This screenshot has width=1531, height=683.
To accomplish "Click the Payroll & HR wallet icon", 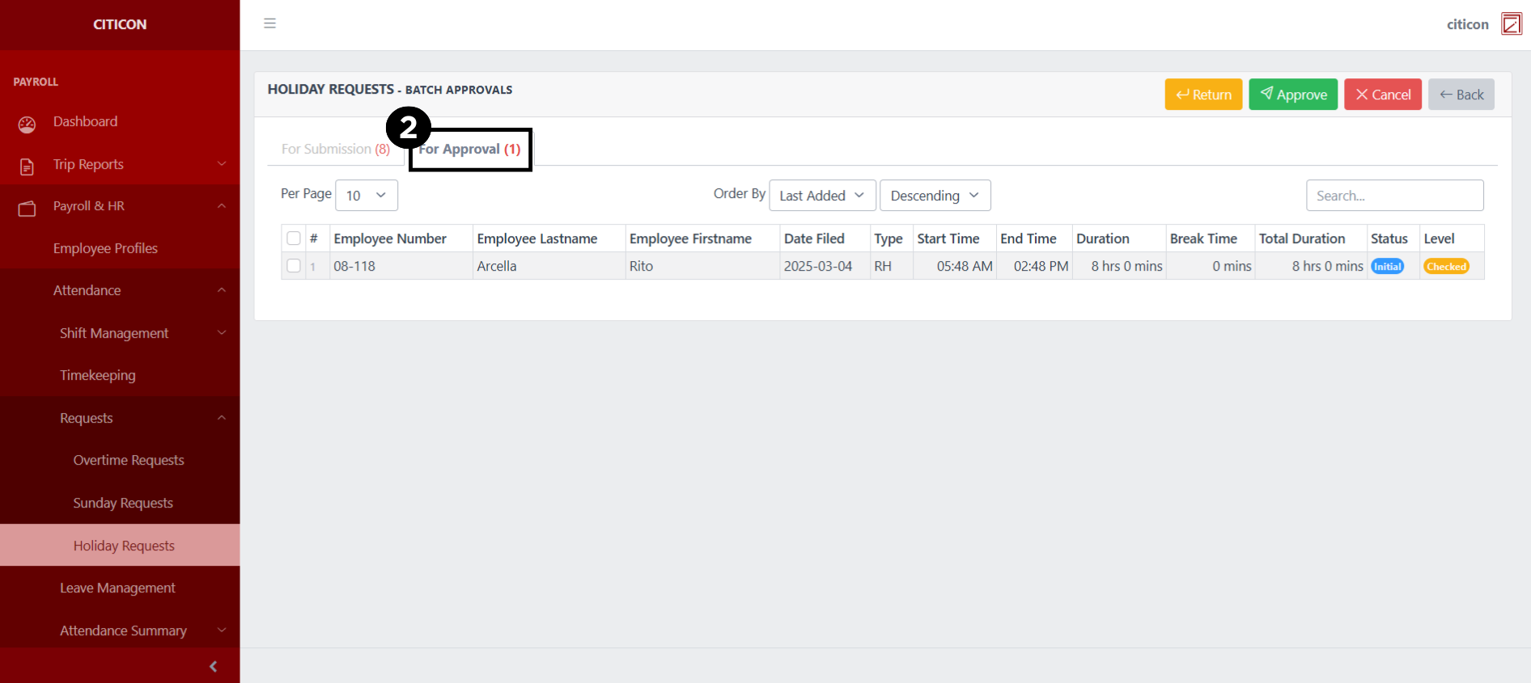I will coord(27,209).
